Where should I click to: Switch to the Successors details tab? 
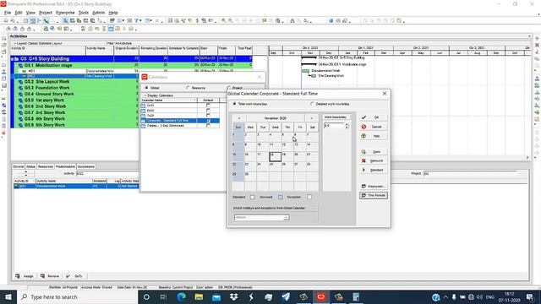click(86, 166)
